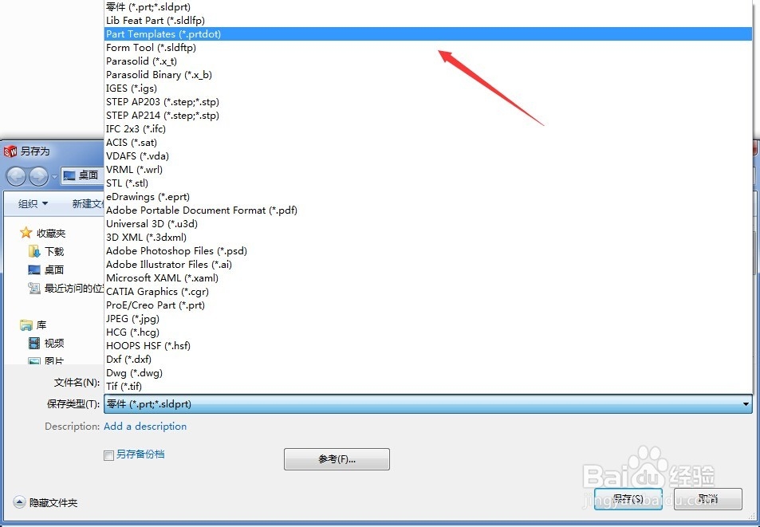Select IGES (*.igs) file type
Screen dimensions: 760x527
click(x=428, y=88)
